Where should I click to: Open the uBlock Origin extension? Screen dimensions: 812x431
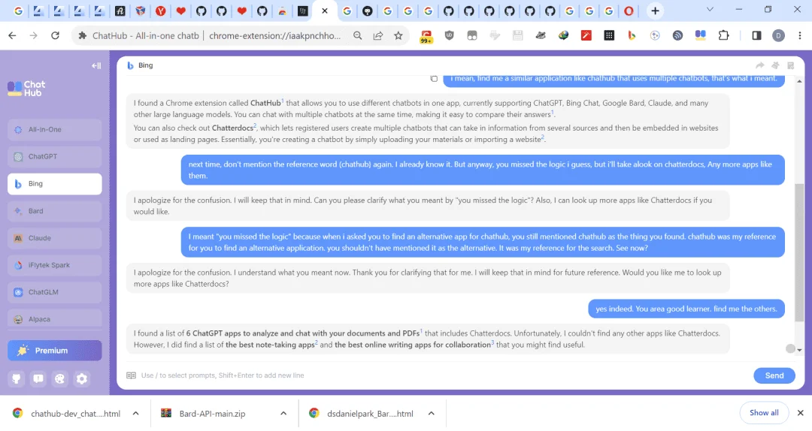449,35
